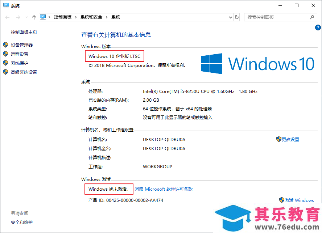
Task: Click 64 位操作系统 system type text
Action: [x=177, y=109]
